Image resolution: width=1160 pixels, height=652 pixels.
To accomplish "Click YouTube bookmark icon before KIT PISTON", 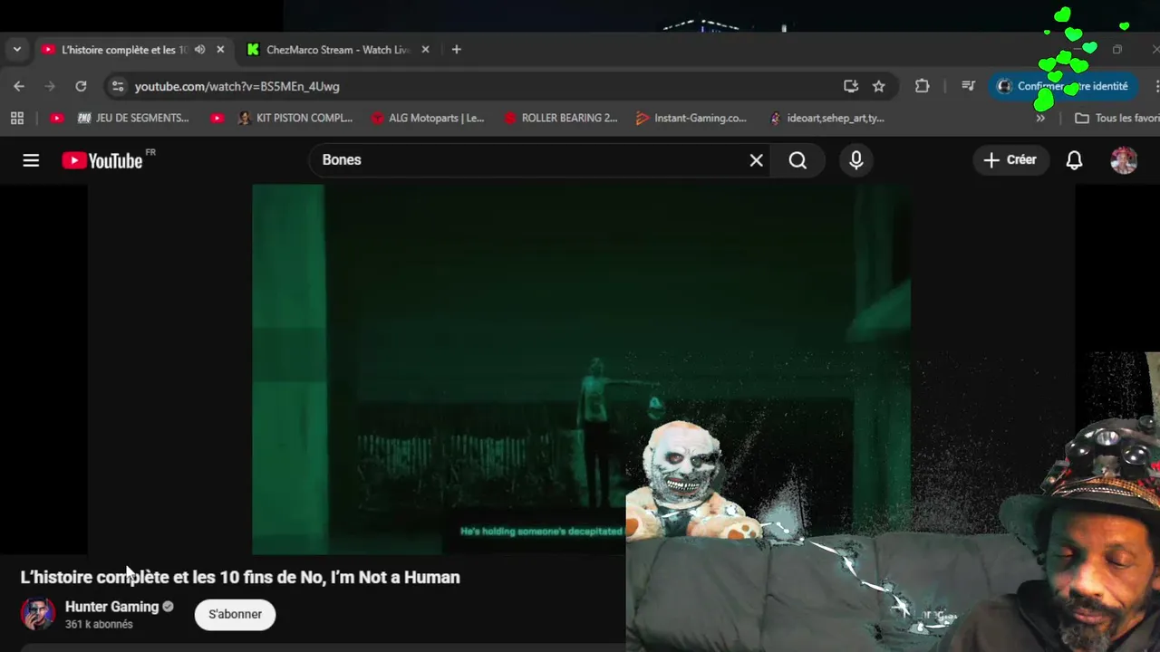I will [x=217, y=118].
